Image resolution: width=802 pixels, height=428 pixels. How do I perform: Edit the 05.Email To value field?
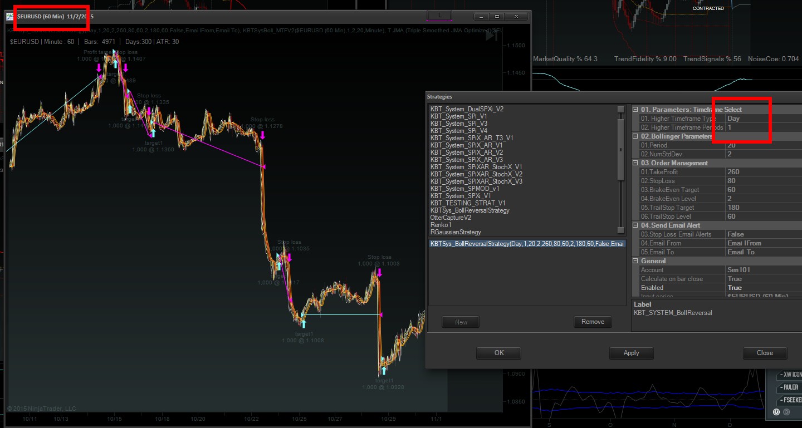(763, 252)
